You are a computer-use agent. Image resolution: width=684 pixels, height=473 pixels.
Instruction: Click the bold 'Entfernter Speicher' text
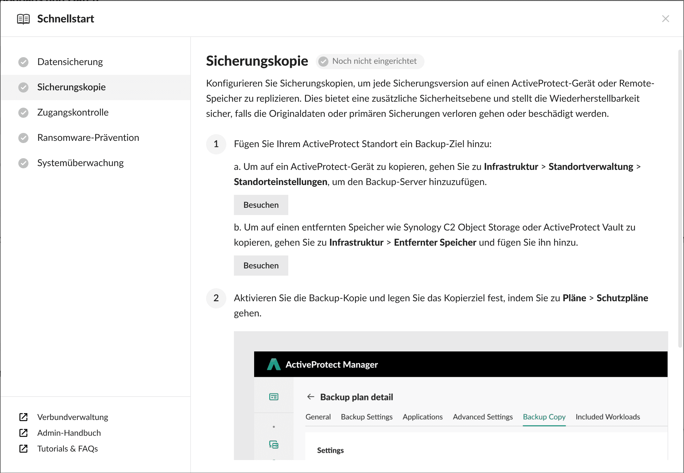click(435, 242)
